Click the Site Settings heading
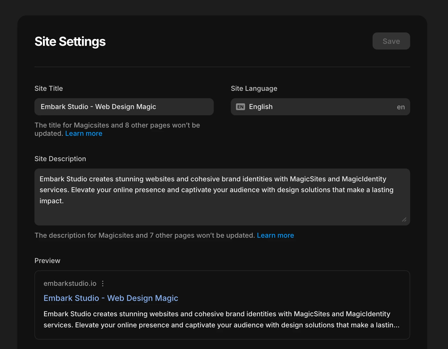This screenshot has width=448, height=349. point(70,42)
